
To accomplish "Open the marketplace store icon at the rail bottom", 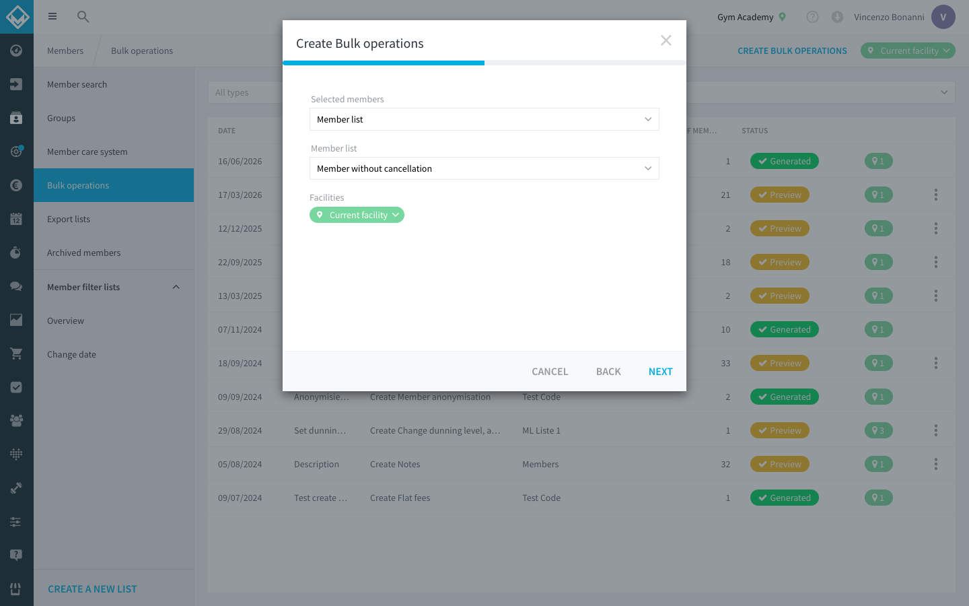I will 16,589.
